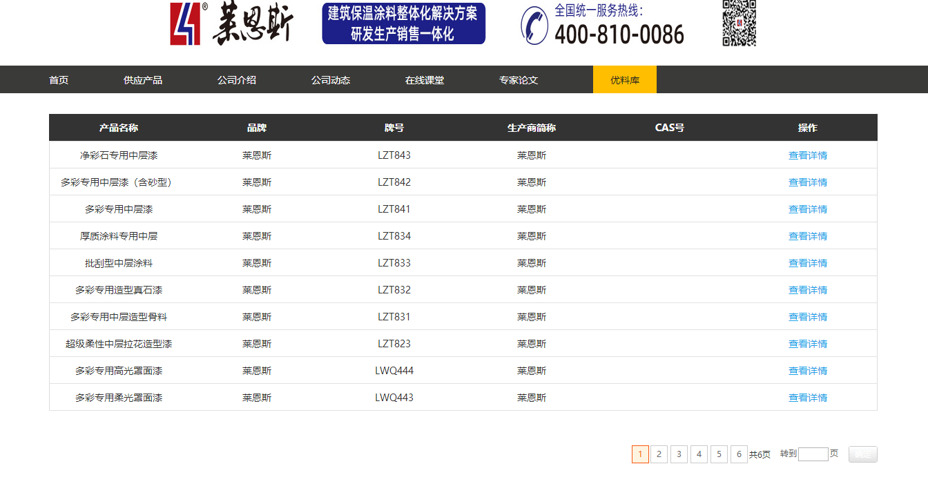928x484 pixels.
Task: View details for 多彩专用造型真石漆
Action: (x=808, y=290)
